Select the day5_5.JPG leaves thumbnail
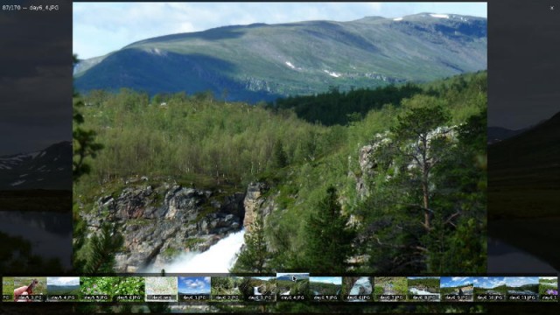Viewport: 560px width, 315px height. (95, 290)
